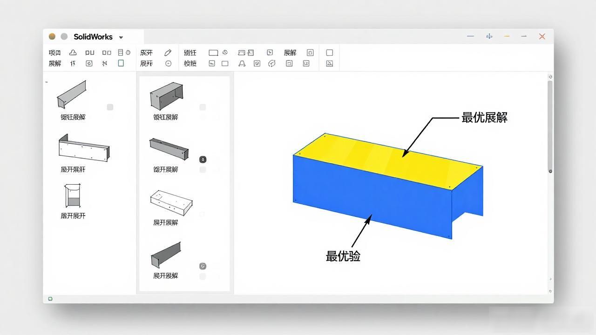Viewport: 596px width, 335px height.
Task: Click the circled minus icon below the pencil
Action: [x=169, y=63]
